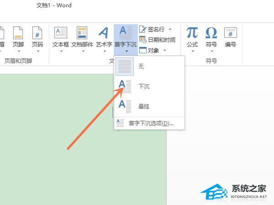This screenshot has height=205, width=274.
Task: Expand the arrow under 页码
Action: coord(38,51)
